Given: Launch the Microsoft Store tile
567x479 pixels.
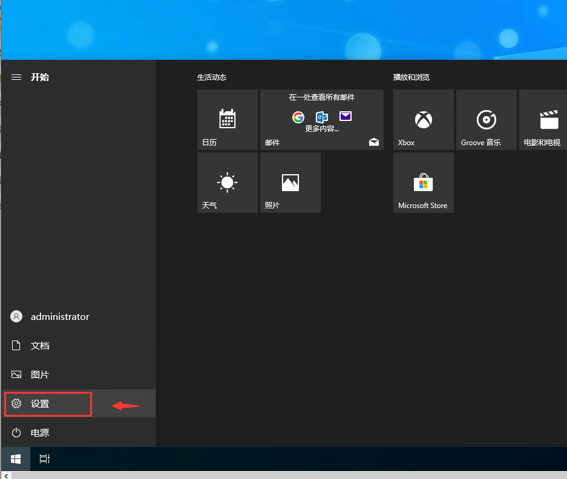Looking at the screenshot, I should pyautogui.click(x=423, y=183).
